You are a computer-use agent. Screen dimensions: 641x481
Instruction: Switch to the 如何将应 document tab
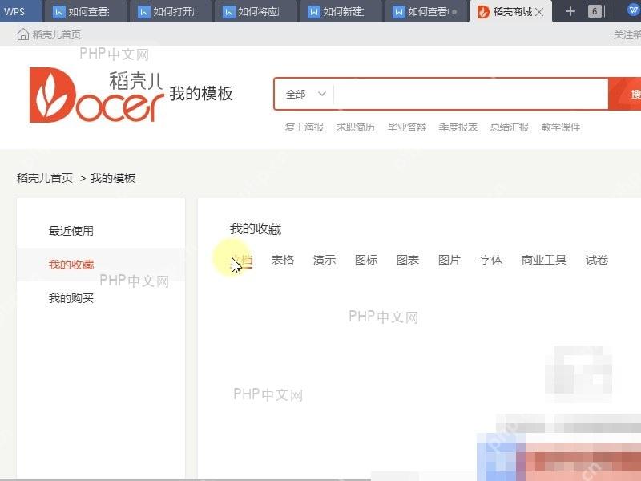coord(254,11)
